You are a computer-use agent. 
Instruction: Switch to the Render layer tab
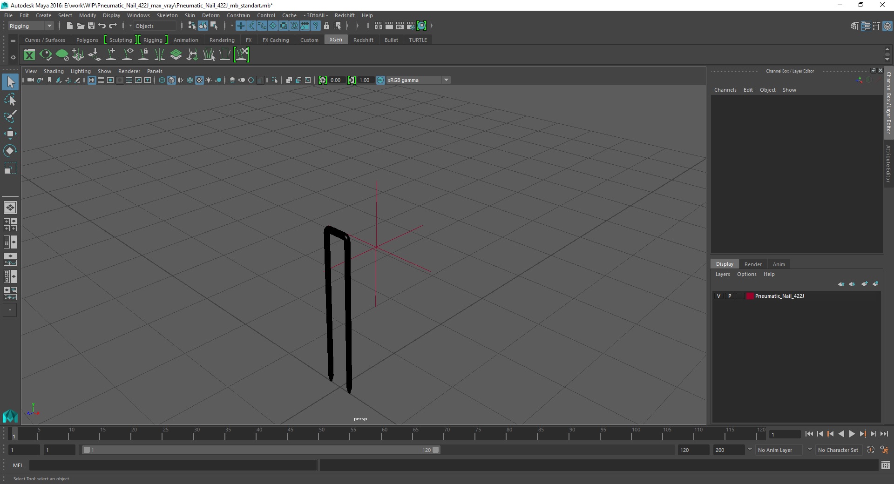(753, 264)
